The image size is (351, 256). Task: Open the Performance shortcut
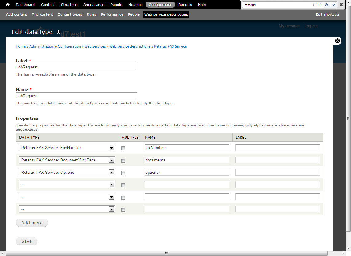pyautogui.click(x=112, y=14)
